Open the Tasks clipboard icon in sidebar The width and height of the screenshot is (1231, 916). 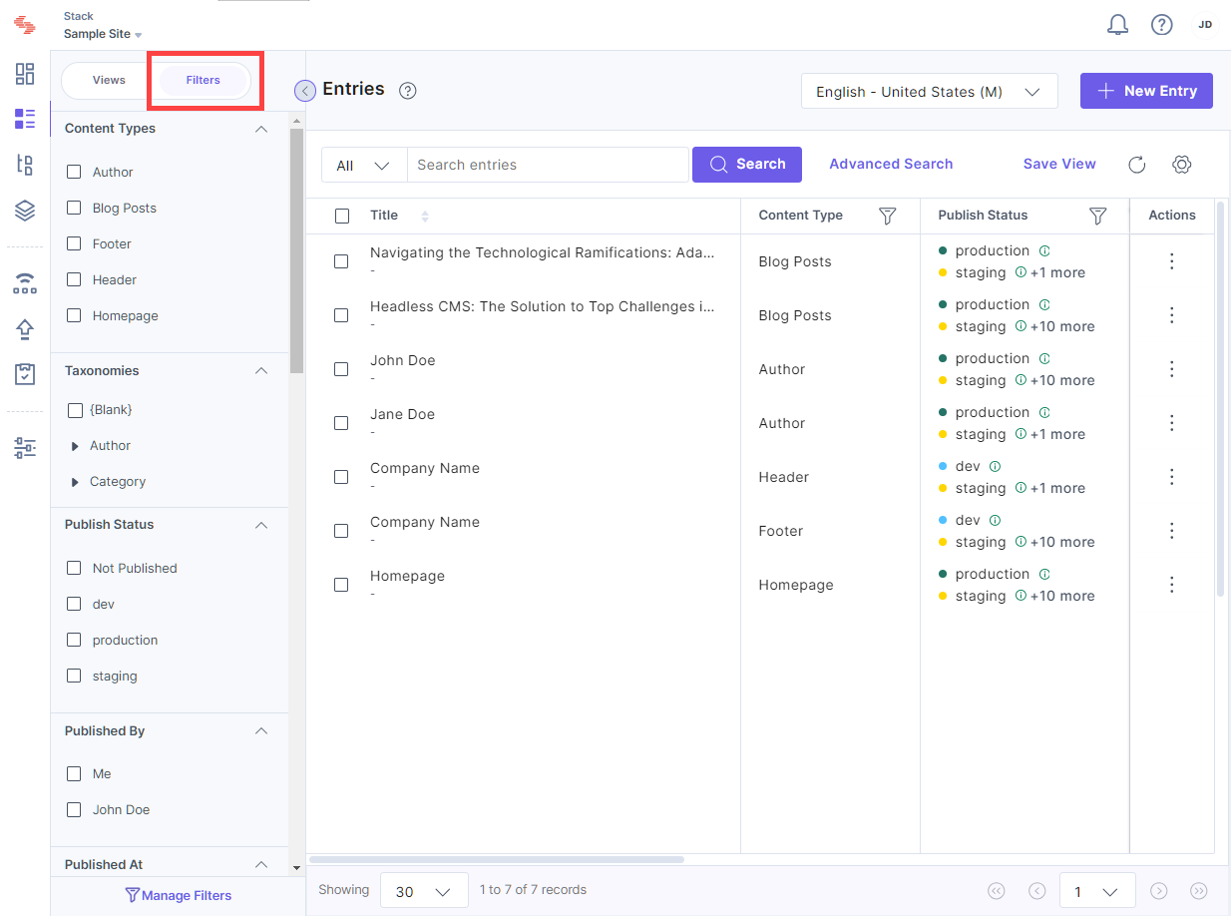[25, 374]
